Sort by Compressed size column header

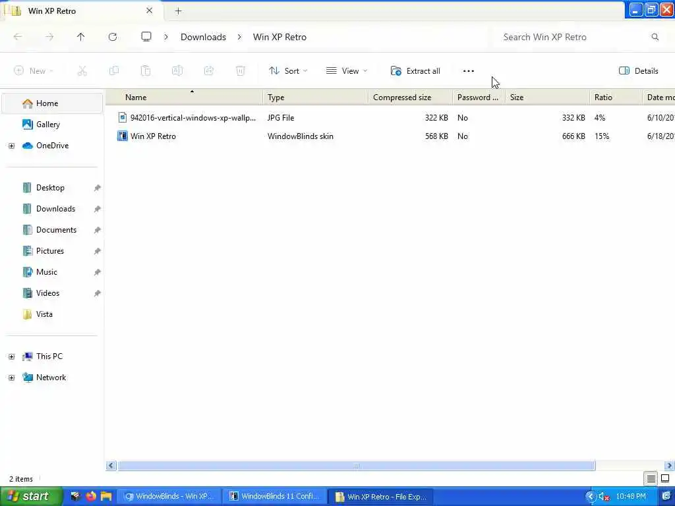410,98
